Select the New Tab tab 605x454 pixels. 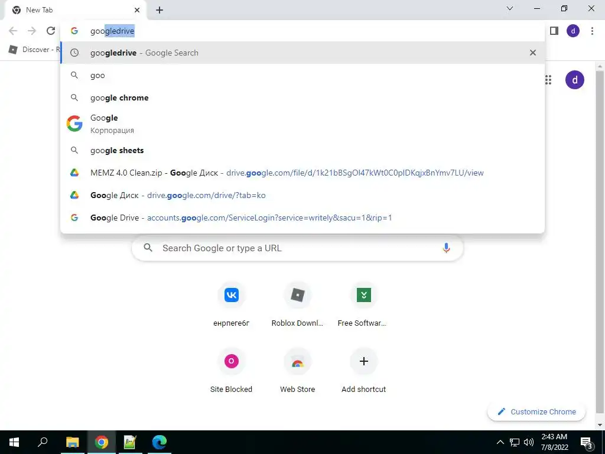[75, 10]
